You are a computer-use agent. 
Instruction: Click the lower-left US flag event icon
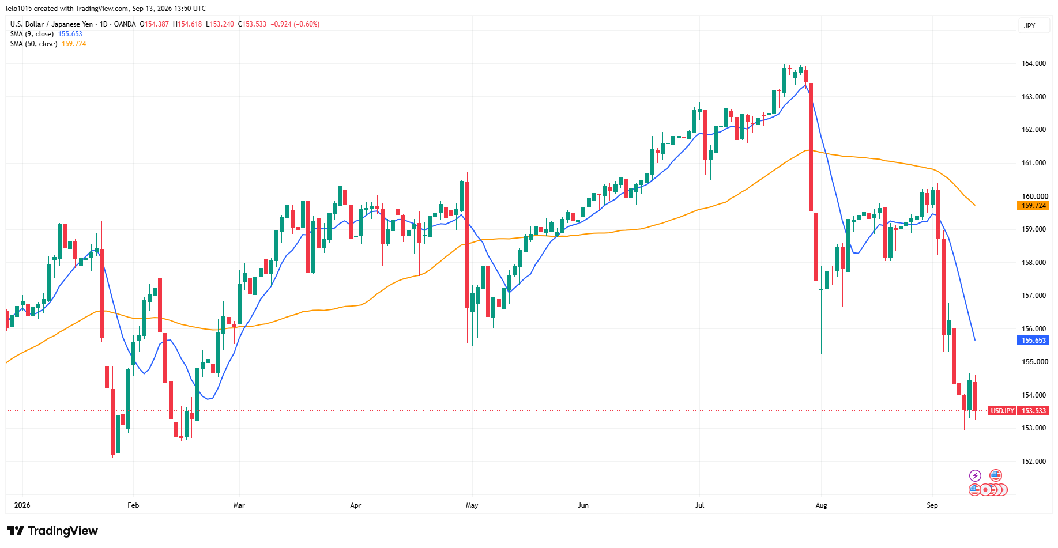[974, 490]
